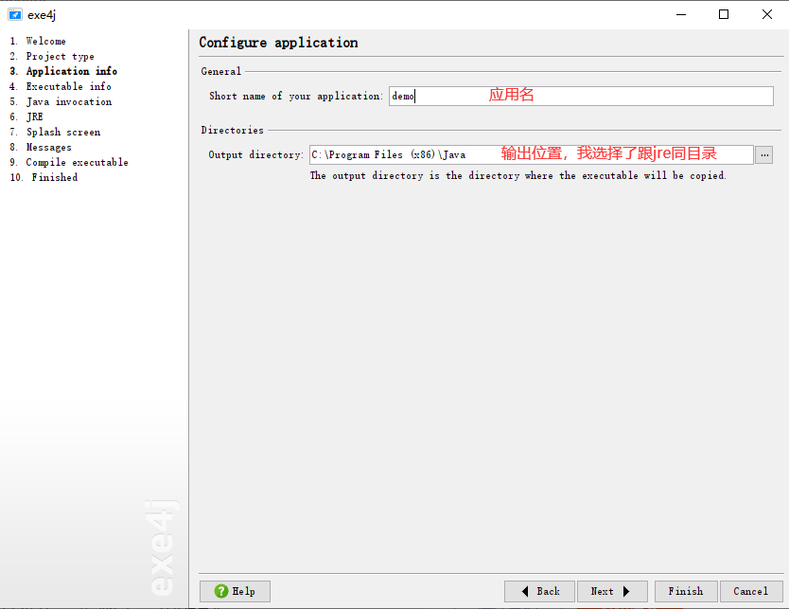This screenshot has width=789, height=609.
Task: Cancel the exe4j wizard
Action: (x=751, y=591)
